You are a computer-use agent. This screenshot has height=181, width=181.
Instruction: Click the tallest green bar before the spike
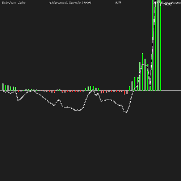point(143,72)
